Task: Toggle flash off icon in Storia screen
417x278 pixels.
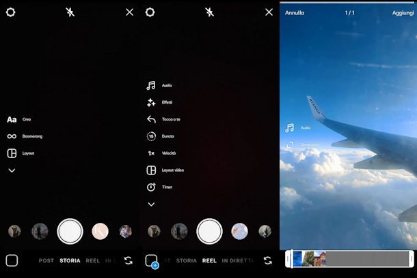Action: point(70,12)
